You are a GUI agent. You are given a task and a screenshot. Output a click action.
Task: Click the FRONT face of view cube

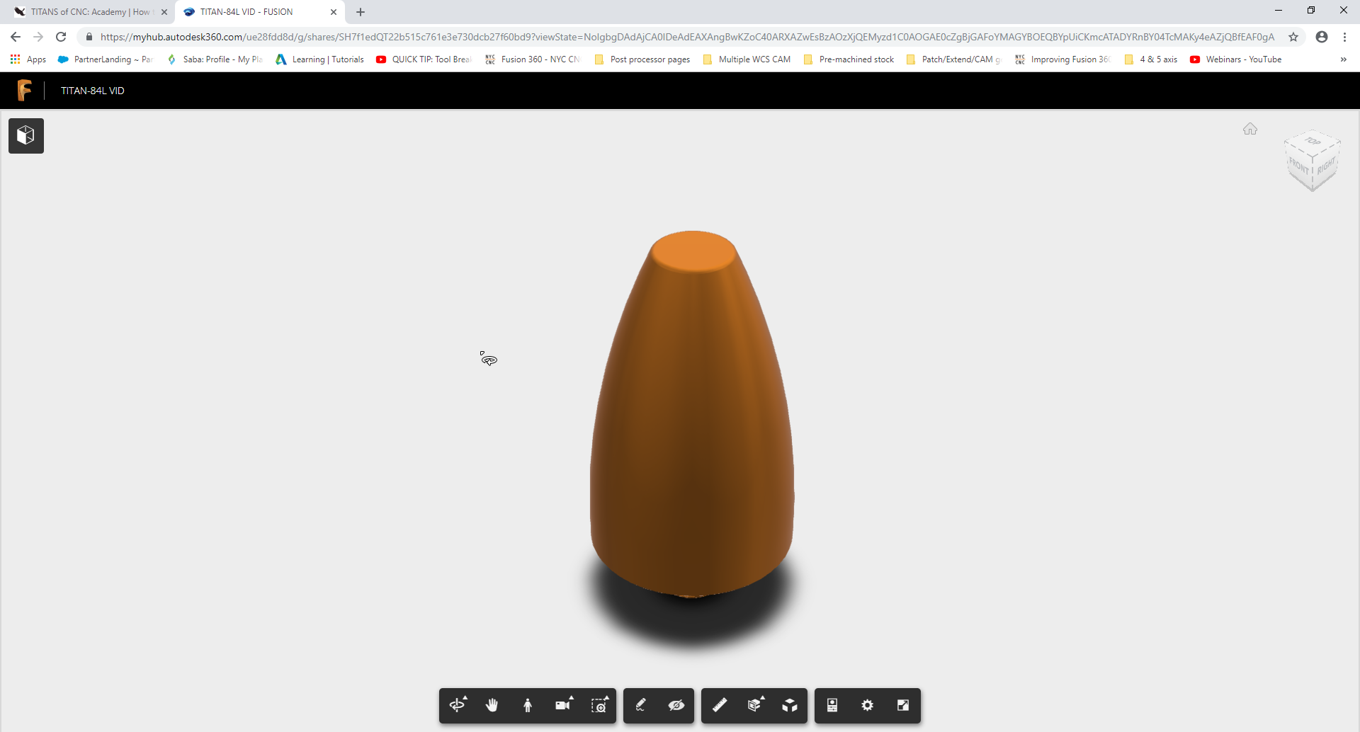[1299, 167]
